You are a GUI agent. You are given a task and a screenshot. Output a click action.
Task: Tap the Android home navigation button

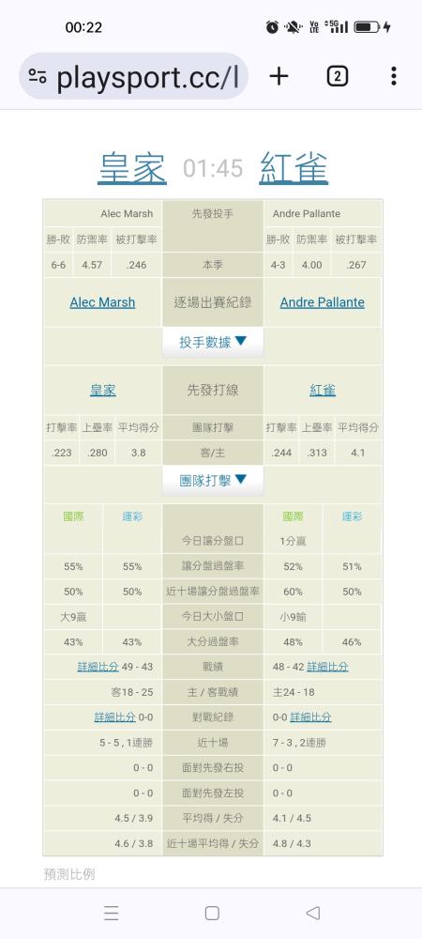click(x=212, y=913)
